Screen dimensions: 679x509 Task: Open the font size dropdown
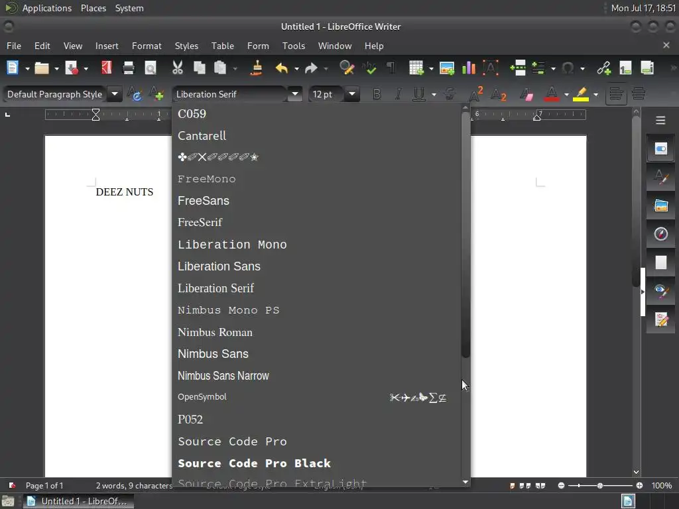point(353,94)
